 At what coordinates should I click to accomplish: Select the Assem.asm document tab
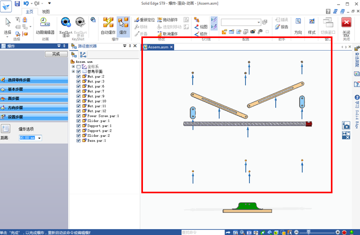(x=158, y=47)
